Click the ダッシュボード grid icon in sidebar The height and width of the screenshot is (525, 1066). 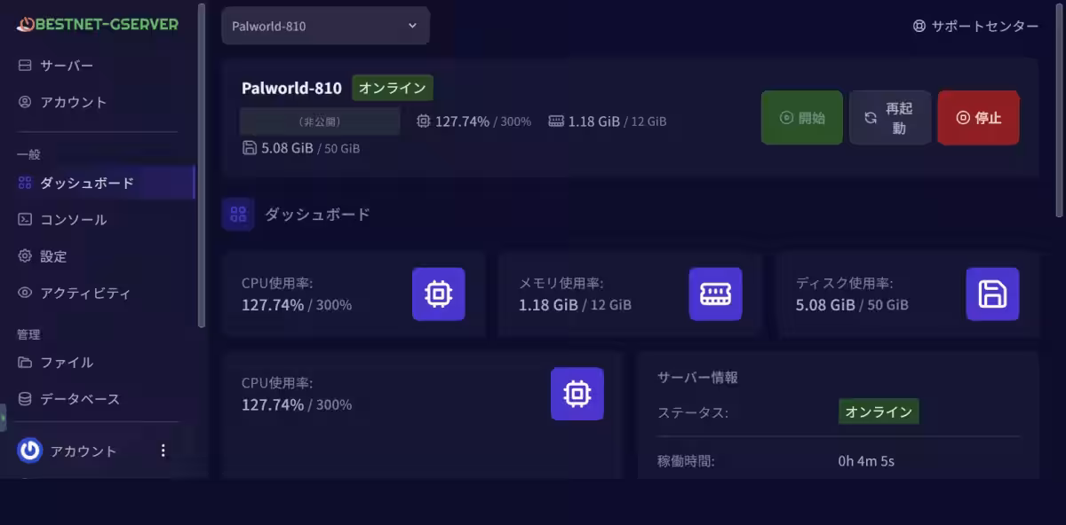[x=25, y=183]
